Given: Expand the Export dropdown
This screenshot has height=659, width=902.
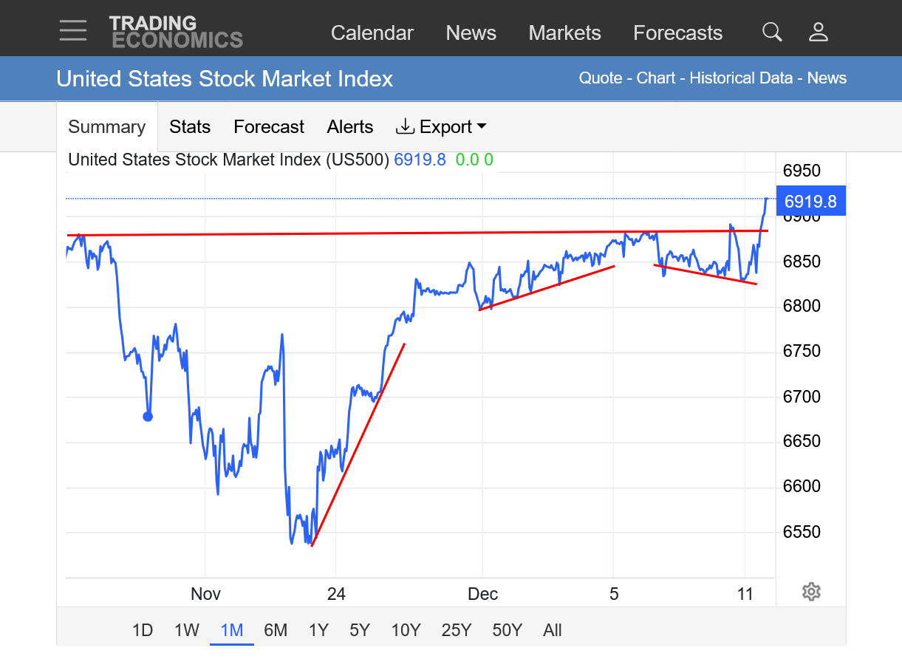Looking at the screenshot, I should pos(442,127).
